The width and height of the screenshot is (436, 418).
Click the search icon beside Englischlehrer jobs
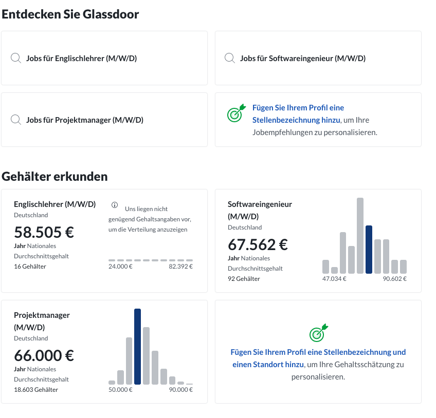click(16, 59)
